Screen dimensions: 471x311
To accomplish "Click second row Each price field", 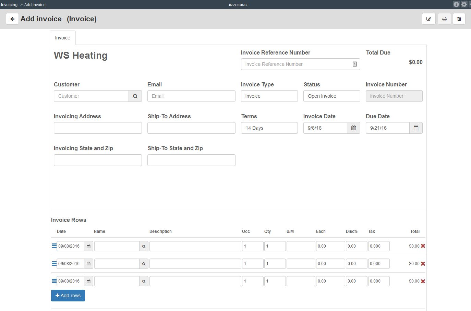I will click(330, 264).
